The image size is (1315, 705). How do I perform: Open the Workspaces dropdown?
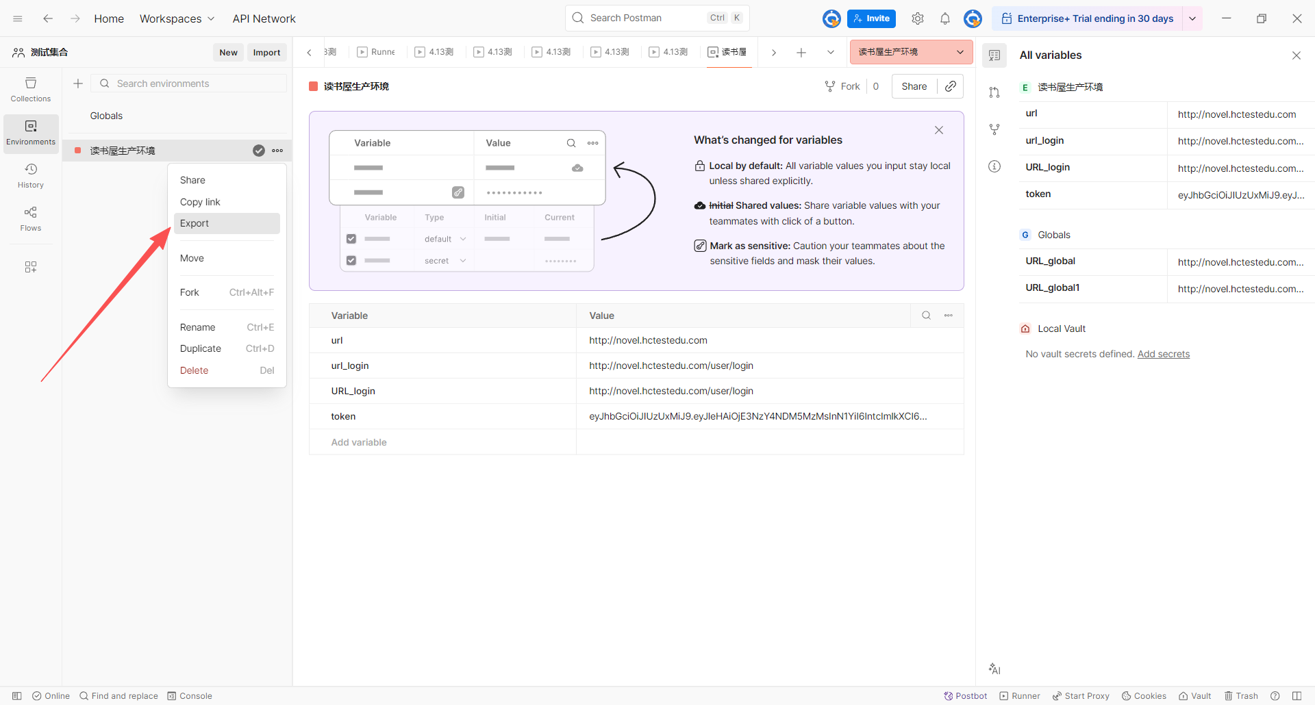pyautogui.click(x=177, y=18)
